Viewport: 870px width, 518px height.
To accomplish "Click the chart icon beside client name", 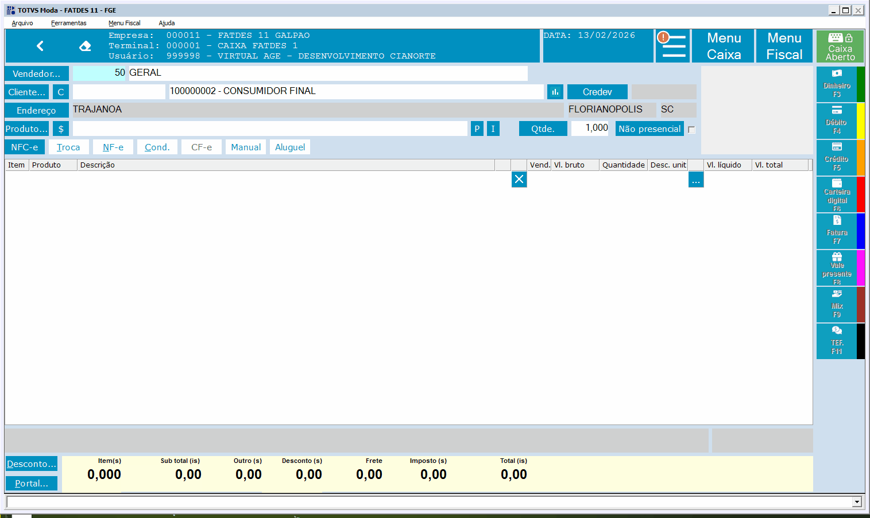I will click(x=555, y=92).
